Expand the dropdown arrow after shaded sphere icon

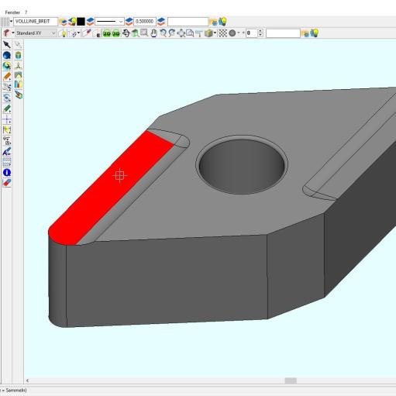tap(239, 33)
